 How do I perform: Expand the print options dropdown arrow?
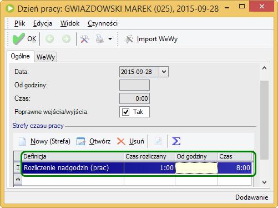click(110, 39)
